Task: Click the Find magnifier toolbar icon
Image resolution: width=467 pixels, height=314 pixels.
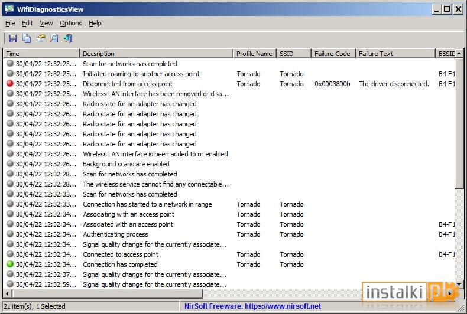Action: (x=54, y=38)
